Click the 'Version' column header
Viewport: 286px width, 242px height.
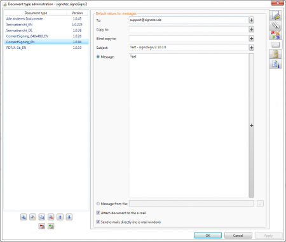click(78, 13)
